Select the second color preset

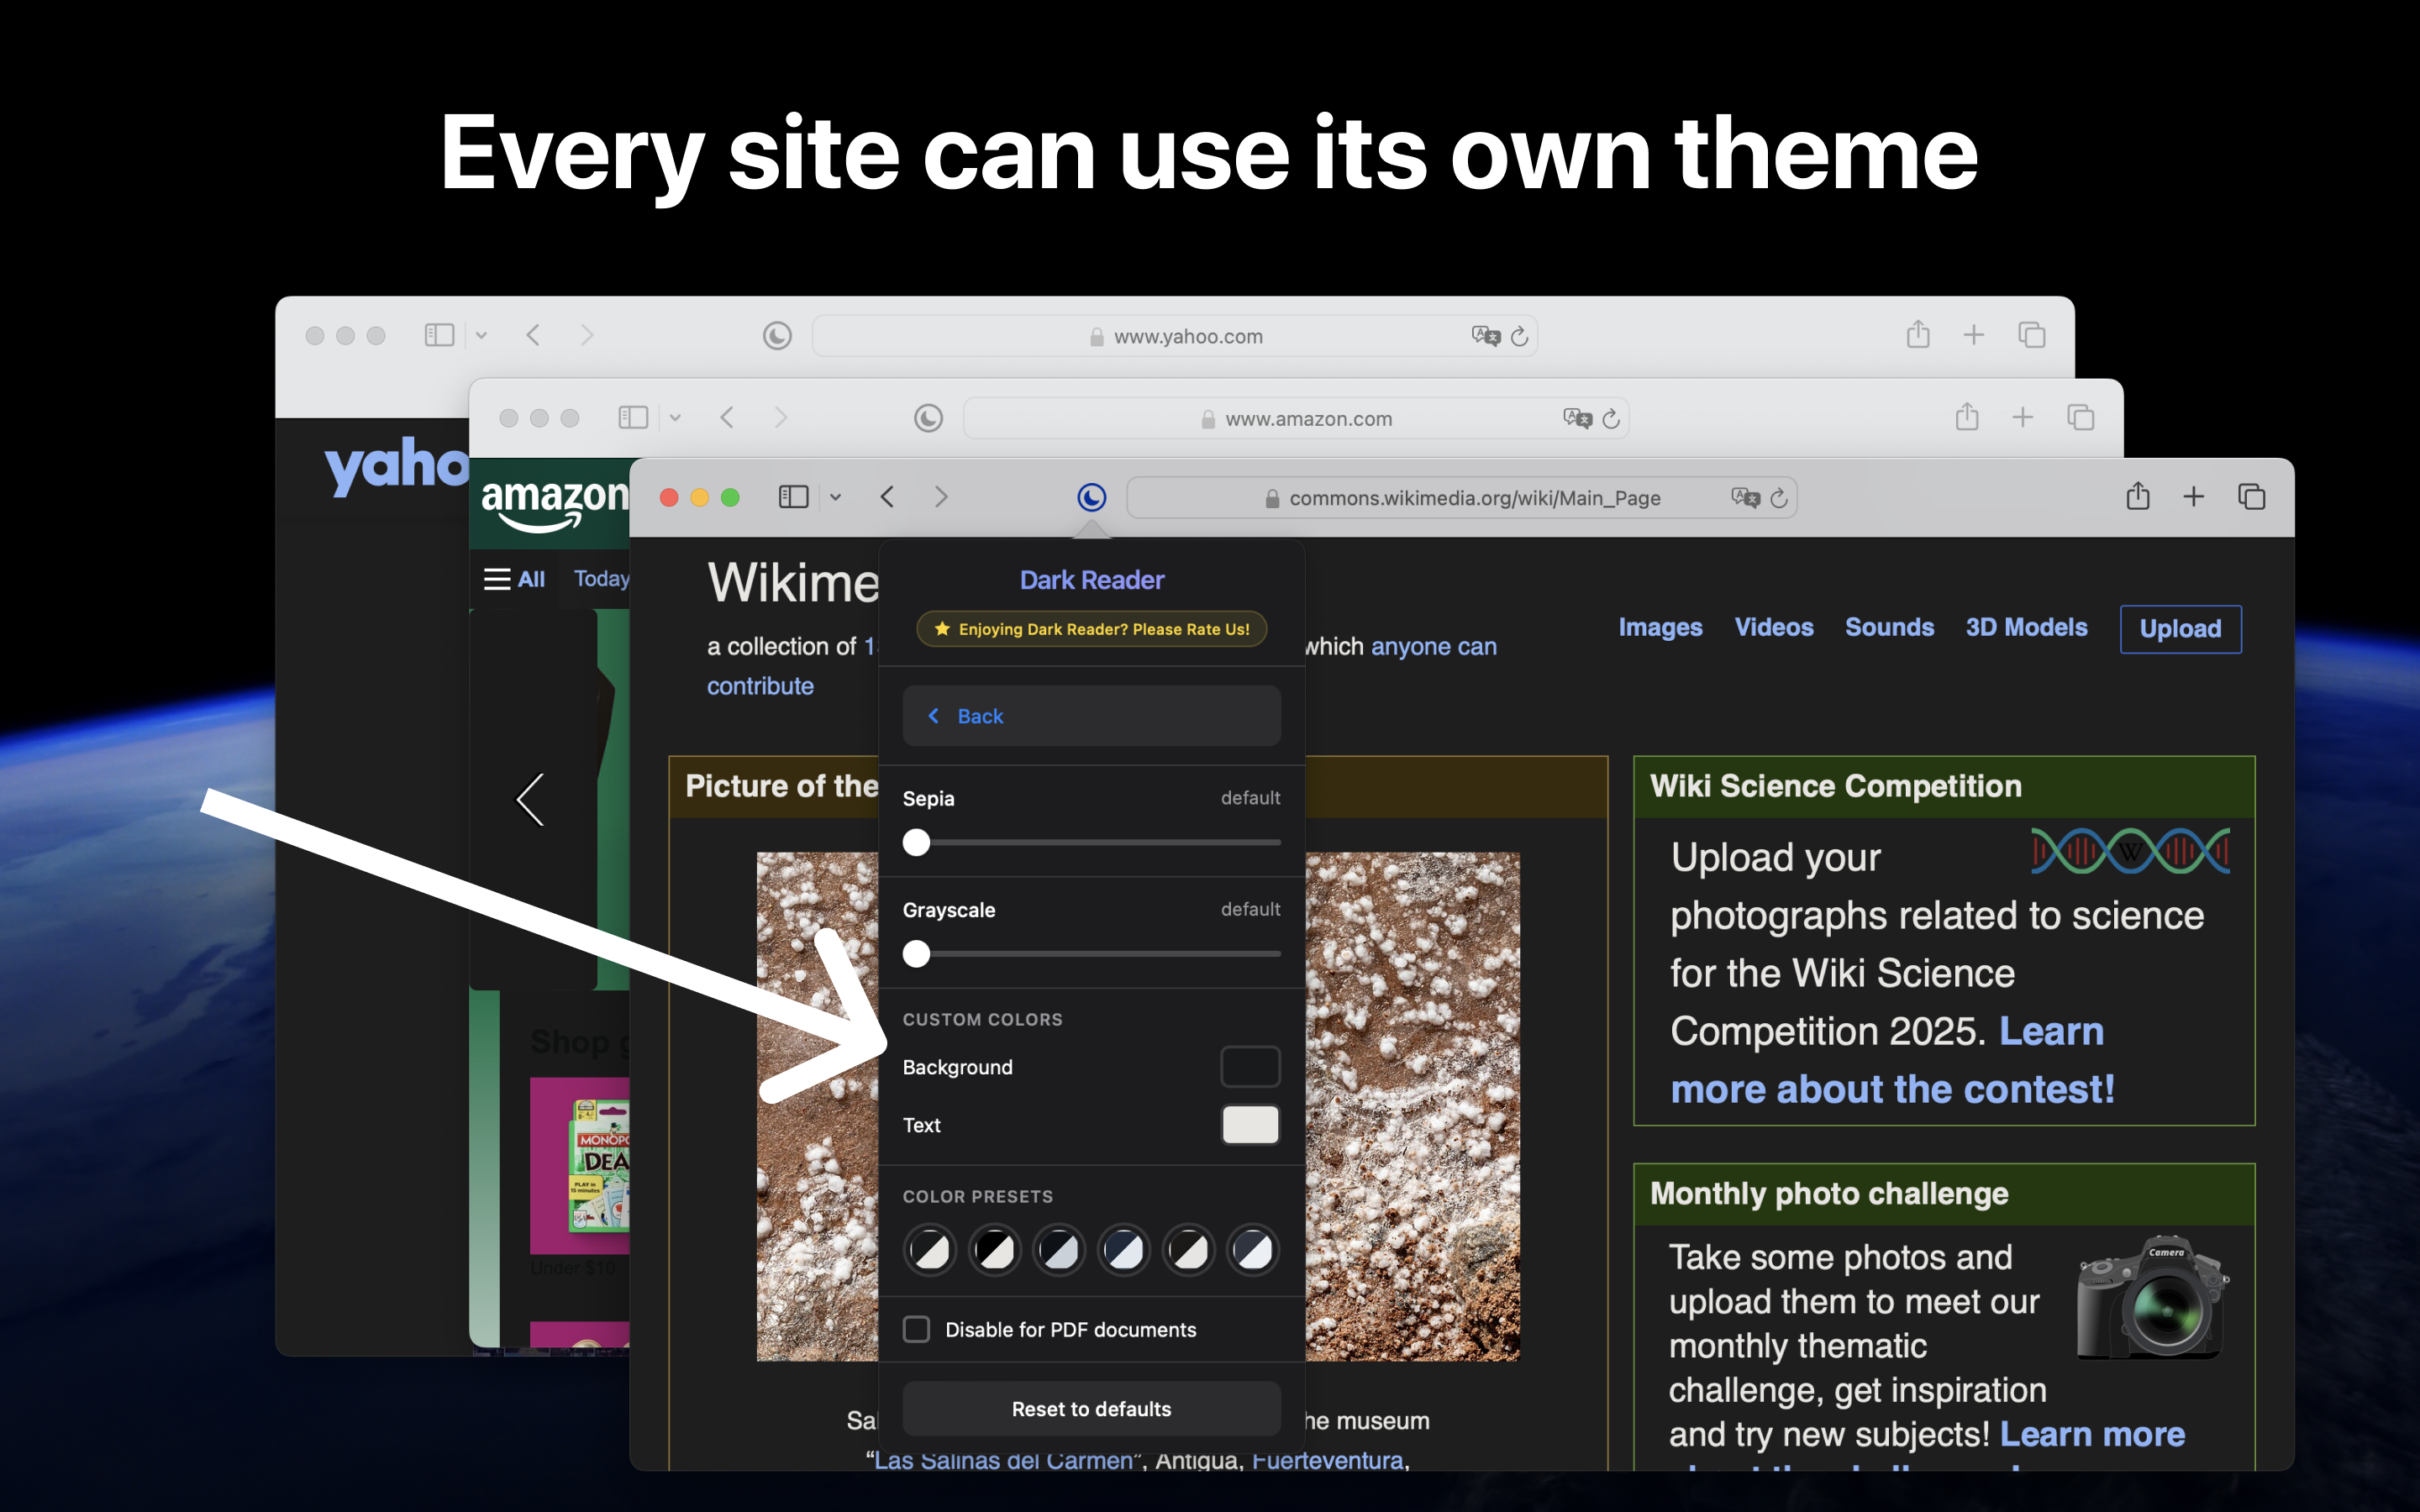[994, 1250]
